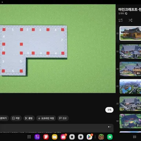This screenshot has width=141, height=141.
Task: Grab reorder handle of first playlist video
Action: 117,33
